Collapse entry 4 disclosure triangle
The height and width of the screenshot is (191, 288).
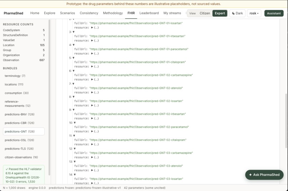(x=74, y=45)
